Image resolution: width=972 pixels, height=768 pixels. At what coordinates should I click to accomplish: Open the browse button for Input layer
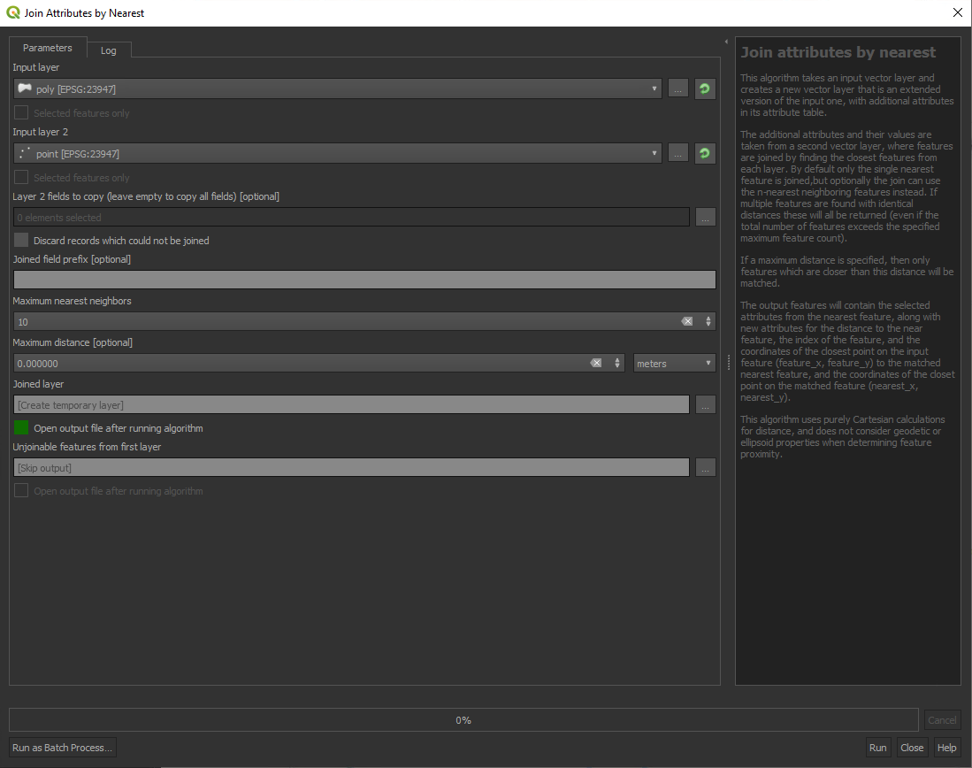point(677,88)
